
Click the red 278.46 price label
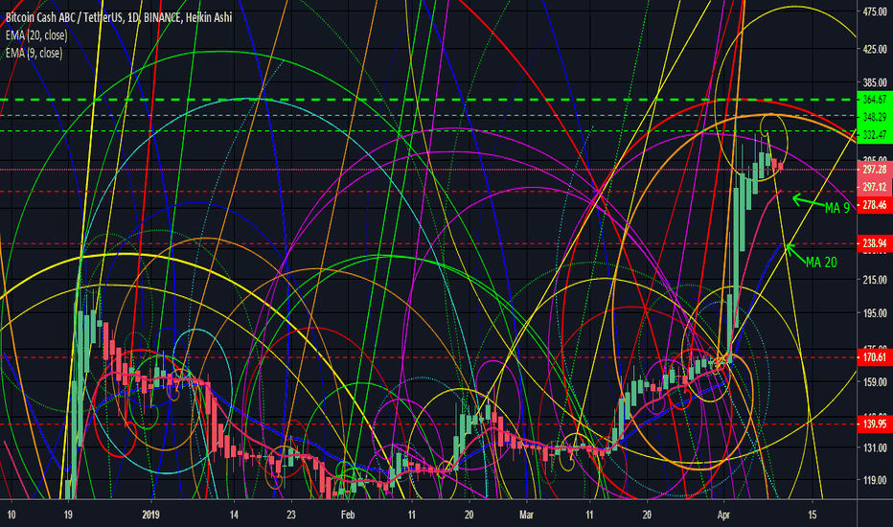[875, 204]
